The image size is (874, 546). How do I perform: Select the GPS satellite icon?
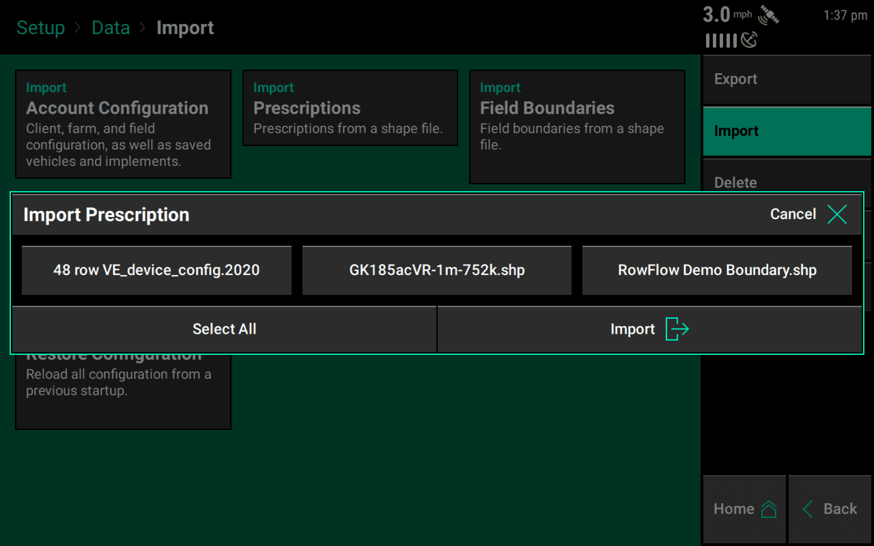(770, 15)
